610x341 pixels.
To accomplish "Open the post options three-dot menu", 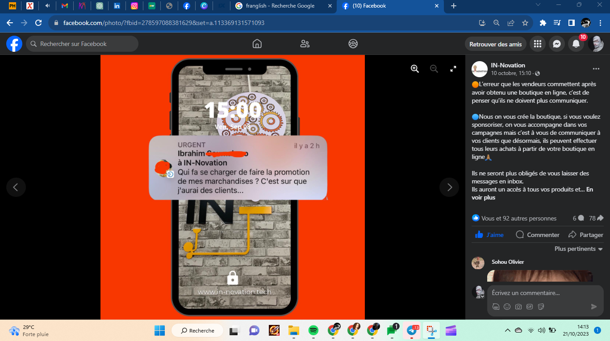I will pos(596,69).
